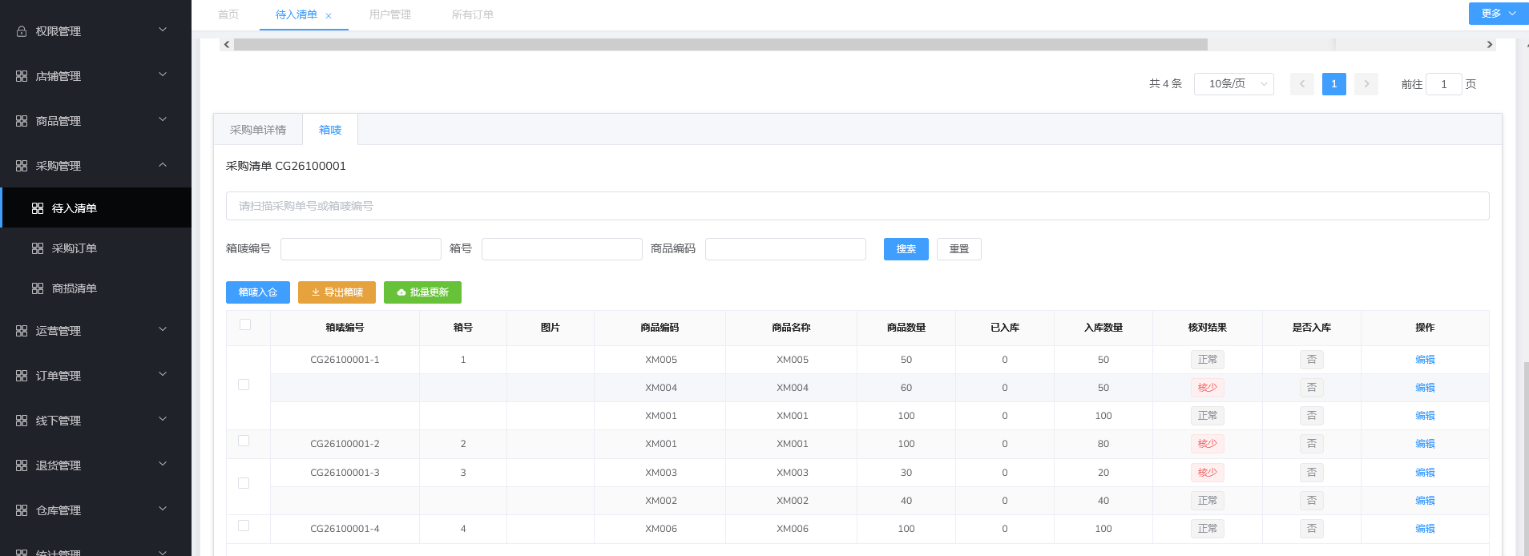
Task: Expand the 店铺管理 menu
Action: pyautogui.click(x=95, y=76)
